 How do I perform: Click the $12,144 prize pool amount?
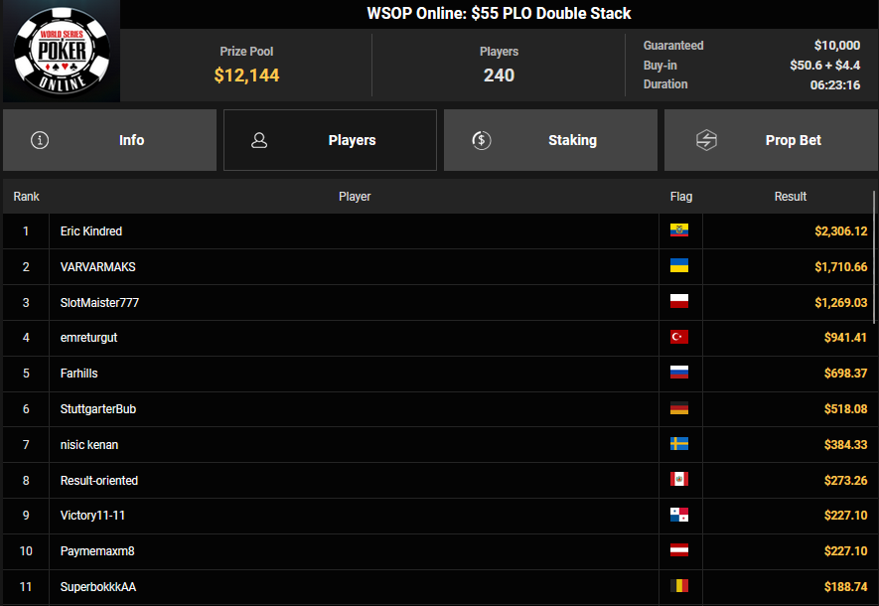246,75
